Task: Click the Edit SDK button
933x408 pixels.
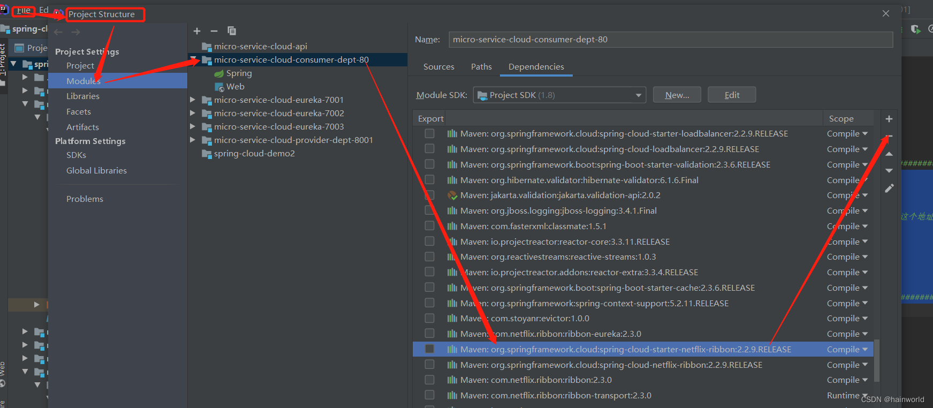Action: tap(732, 95)
